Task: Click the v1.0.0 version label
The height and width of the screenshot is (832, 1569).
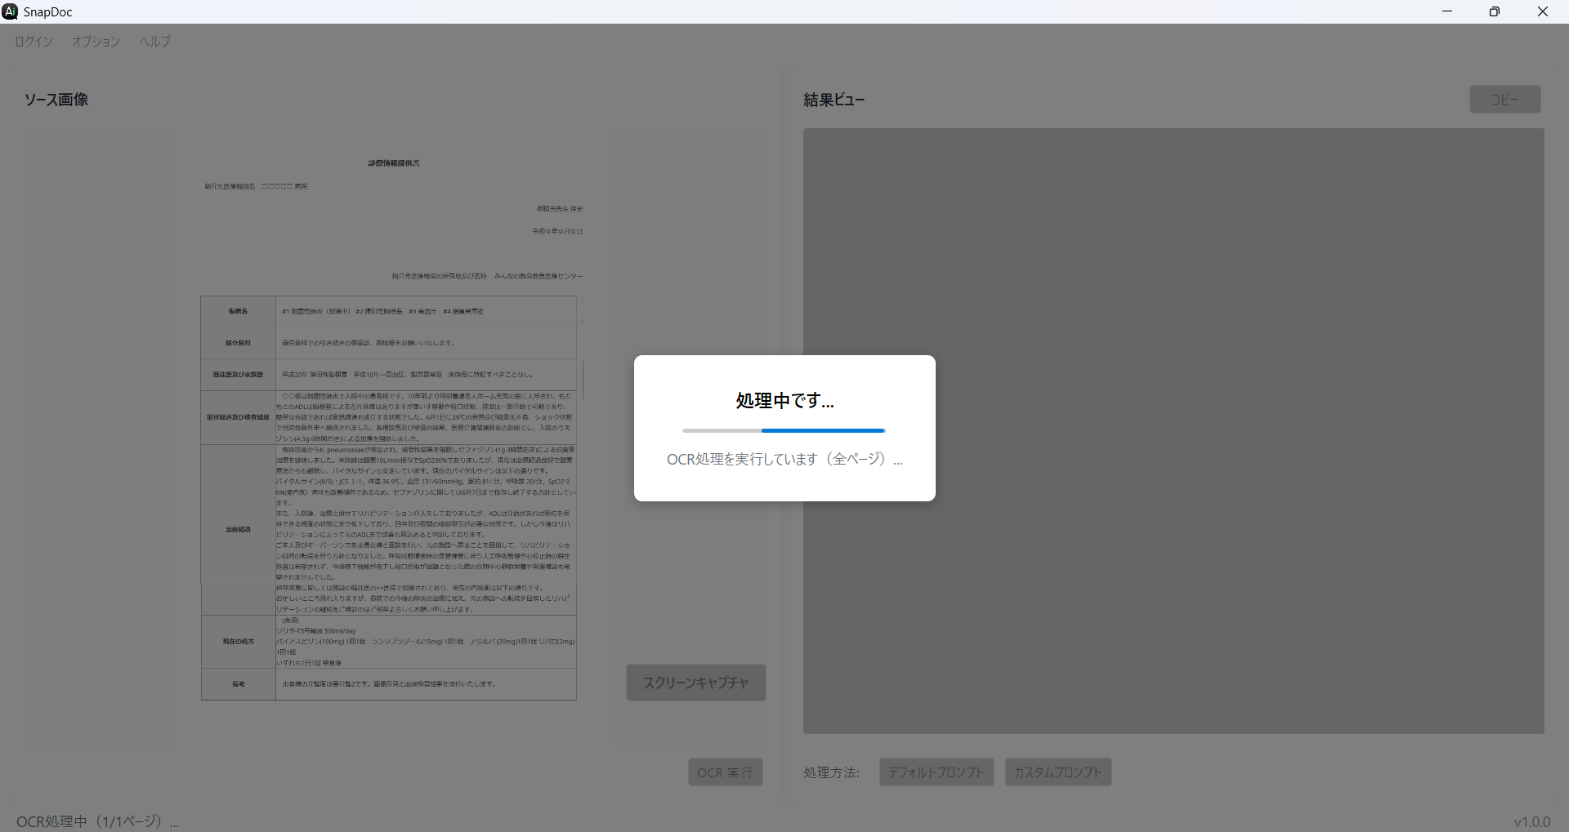Action: coord(1531,821)
